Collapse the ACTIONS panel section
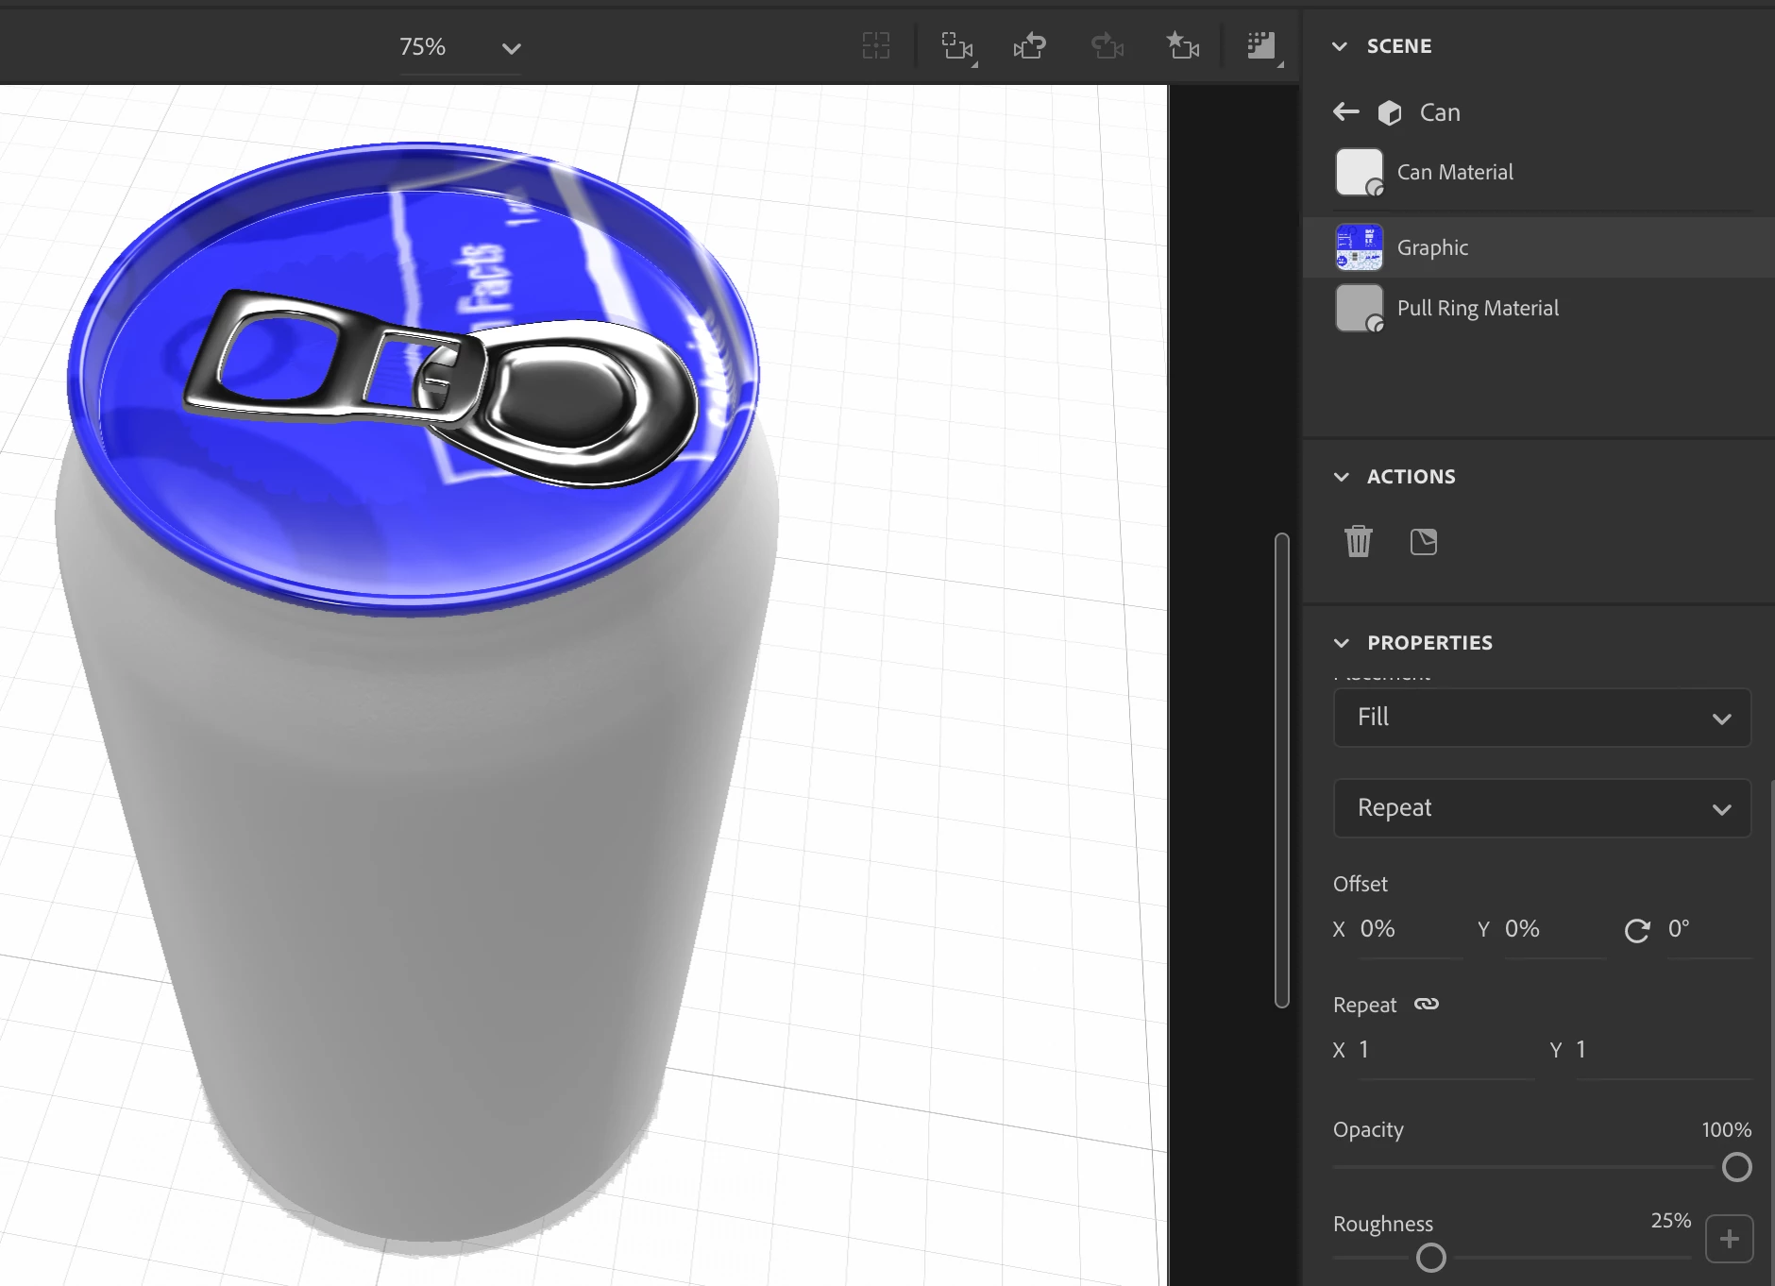This screenshot has height=1286, width=1775. [1342, 477]
